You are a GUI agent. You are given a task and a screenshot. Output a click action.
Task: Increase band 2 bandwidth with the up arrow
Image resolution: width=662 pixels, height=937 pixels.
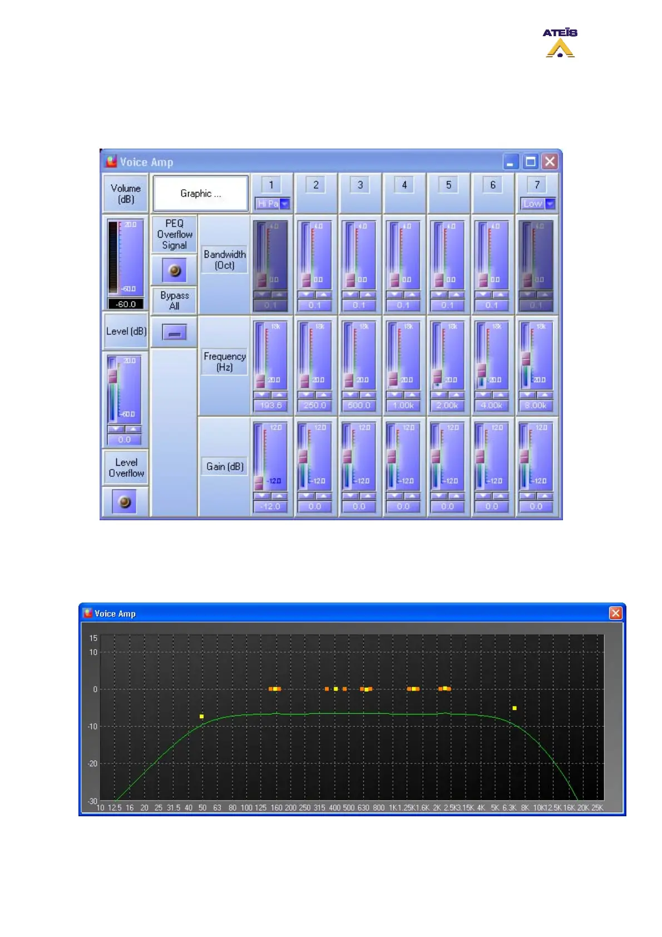click(323, 295)
